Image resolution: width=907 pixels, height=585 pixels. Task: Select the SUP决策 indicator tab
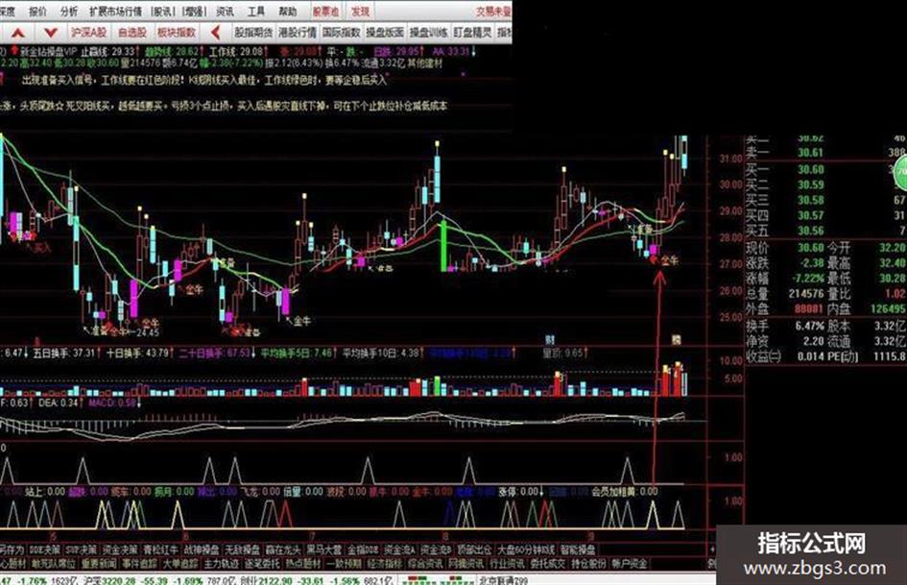point(81,549)
